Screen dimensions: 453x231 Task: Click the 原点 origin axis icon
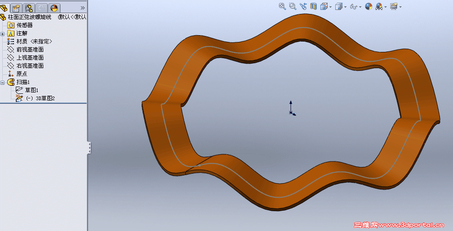pyautogui.click(x=11, y=74)
